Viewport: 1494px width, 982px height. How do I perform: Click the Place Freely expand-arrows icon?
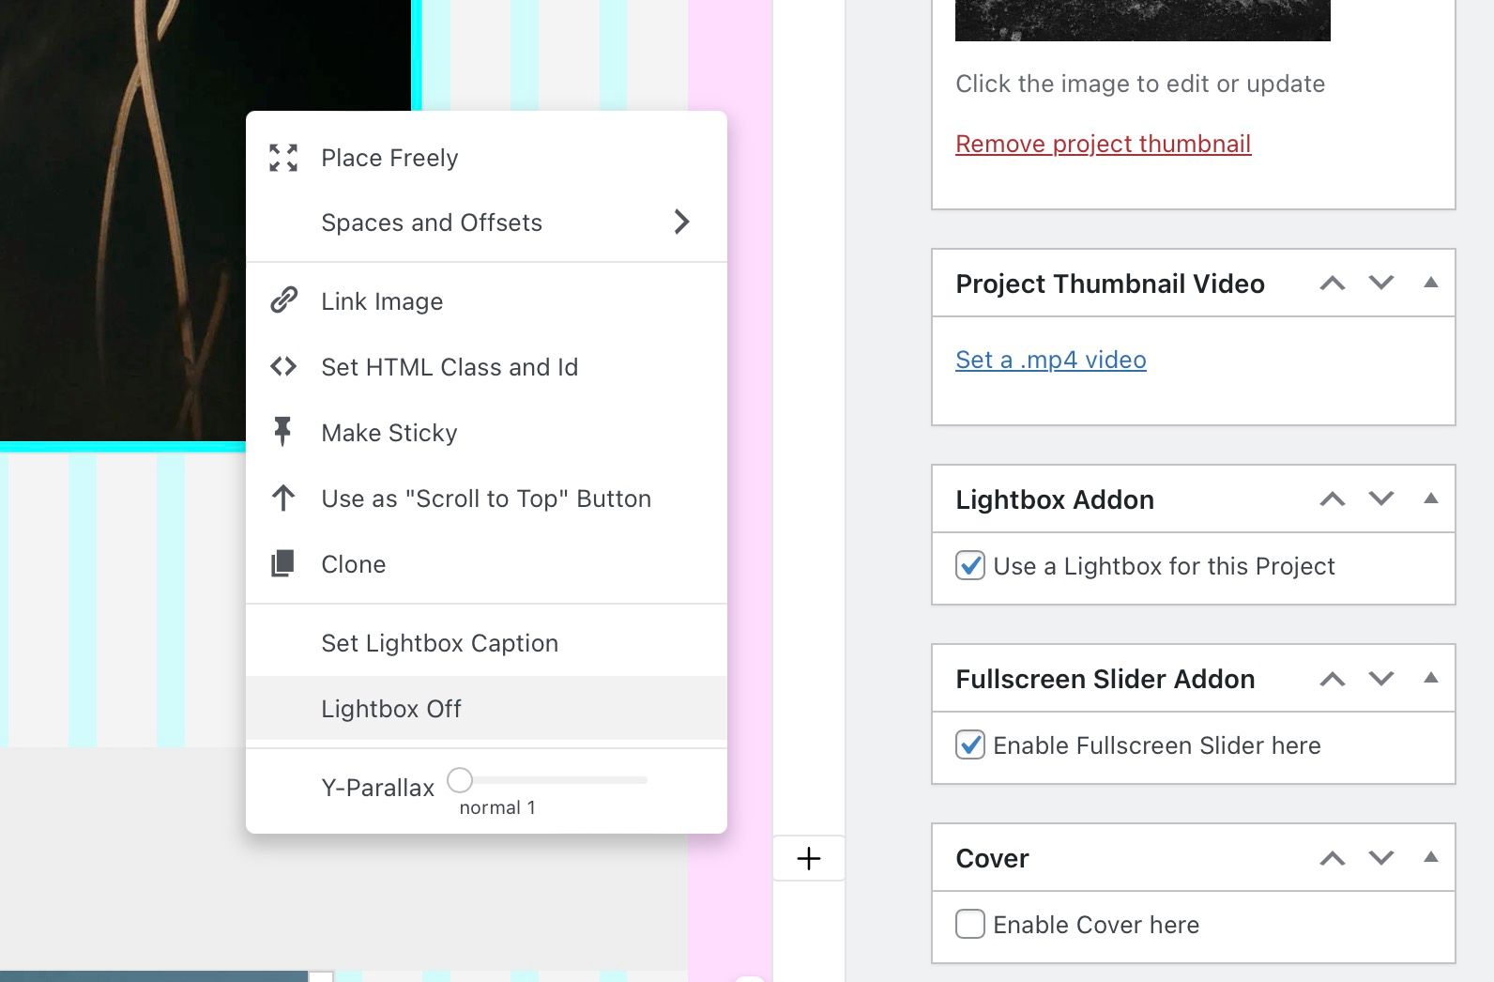[283, 158]
